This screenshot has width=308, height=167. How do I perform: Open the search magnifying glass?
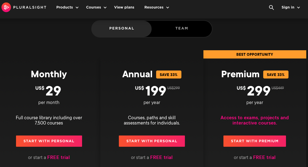point(271,7)
